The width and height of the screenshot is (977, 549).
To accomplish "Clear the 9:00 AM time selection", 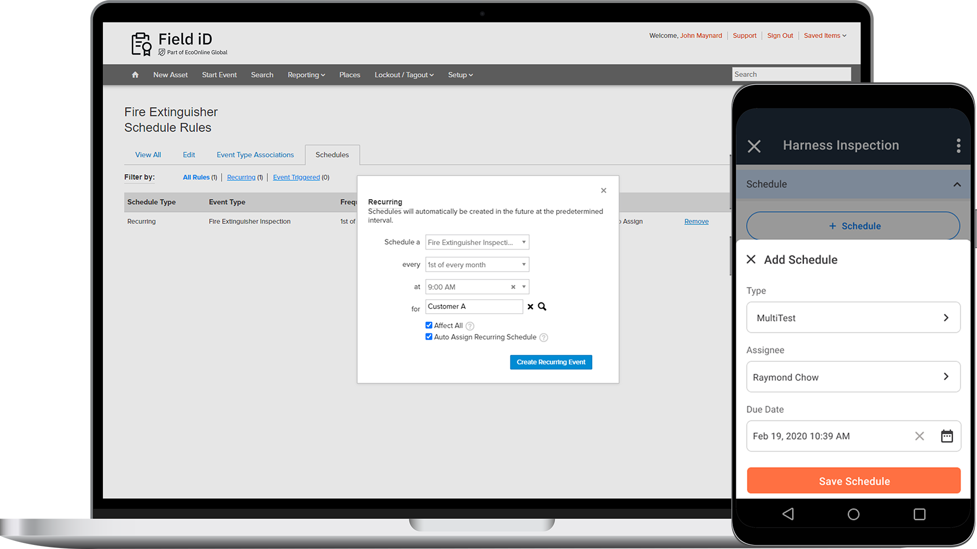I will [x=513, y=287].
